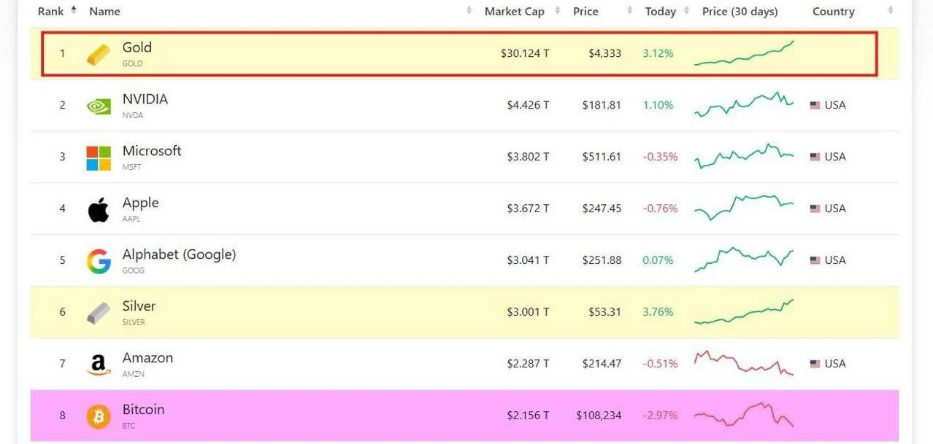Sort table by Country column
Screen dimensions: 933x444
point(833,12)
